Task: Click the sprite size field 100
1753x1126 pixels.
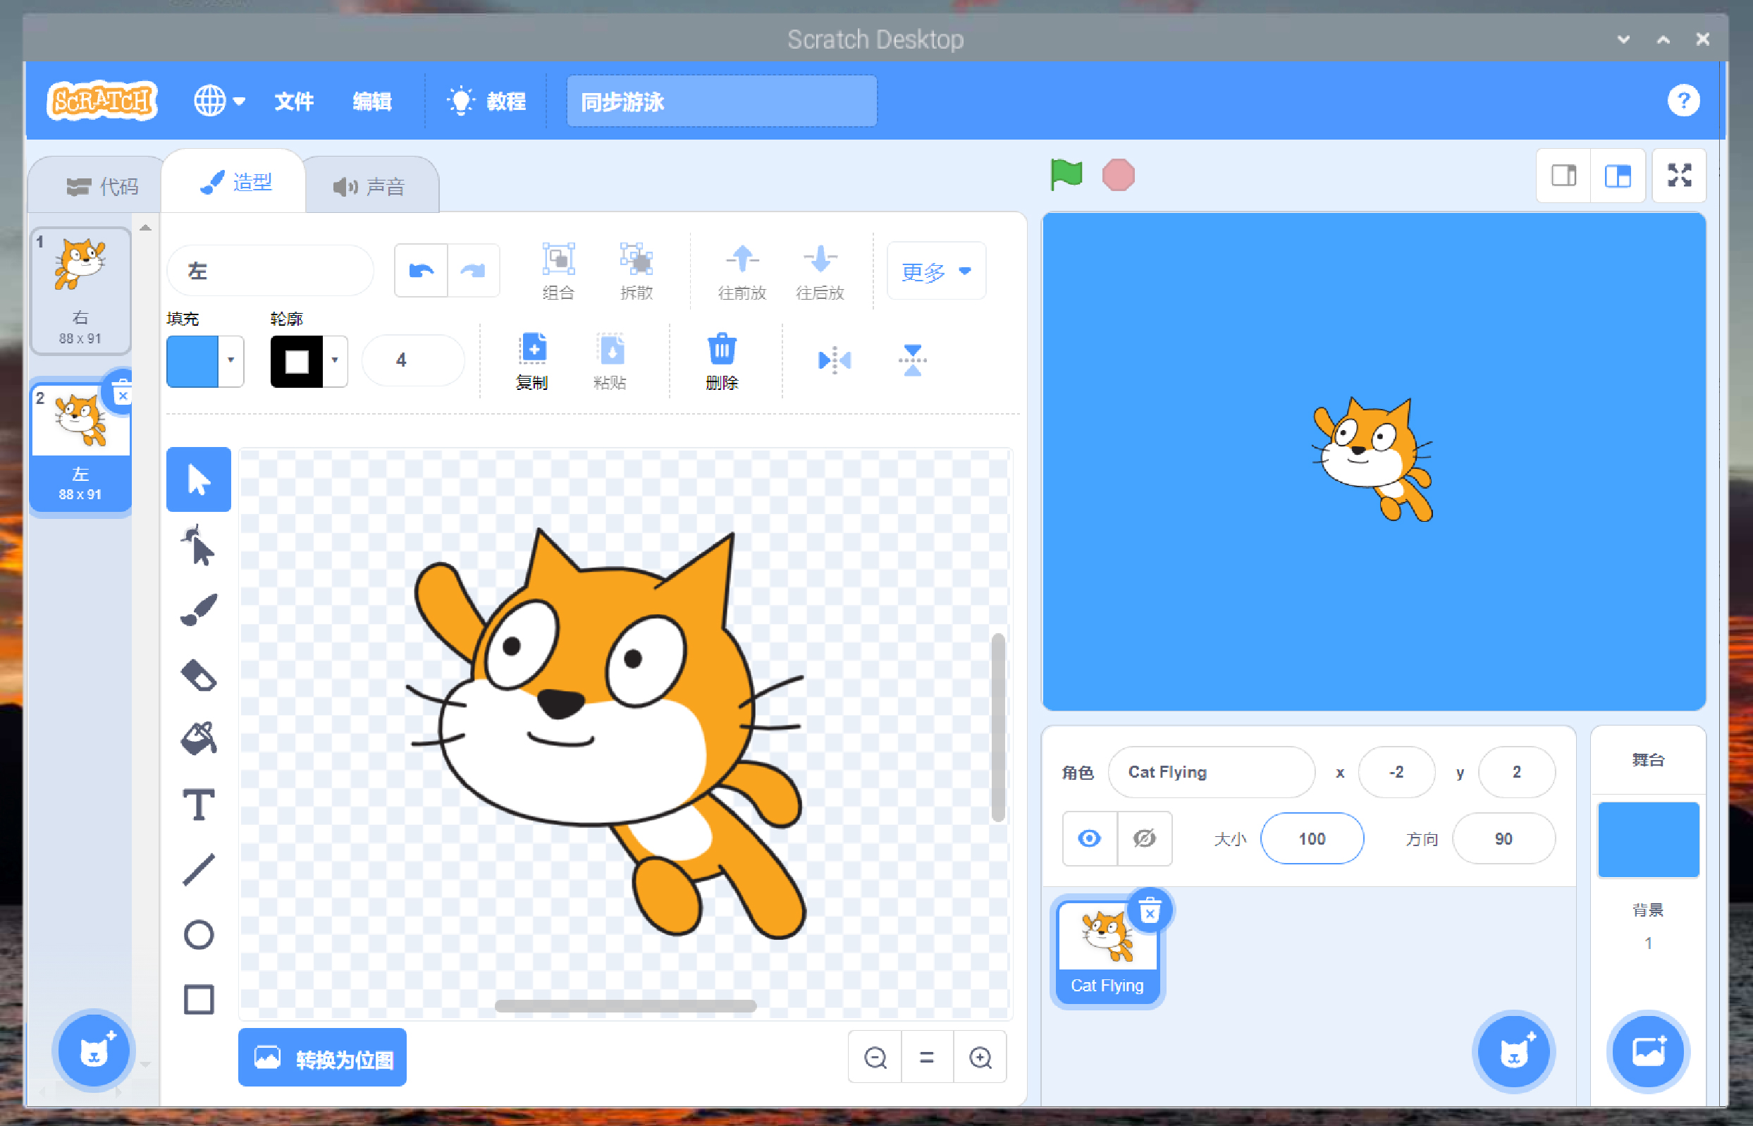Action: (x=1312, y=838)
